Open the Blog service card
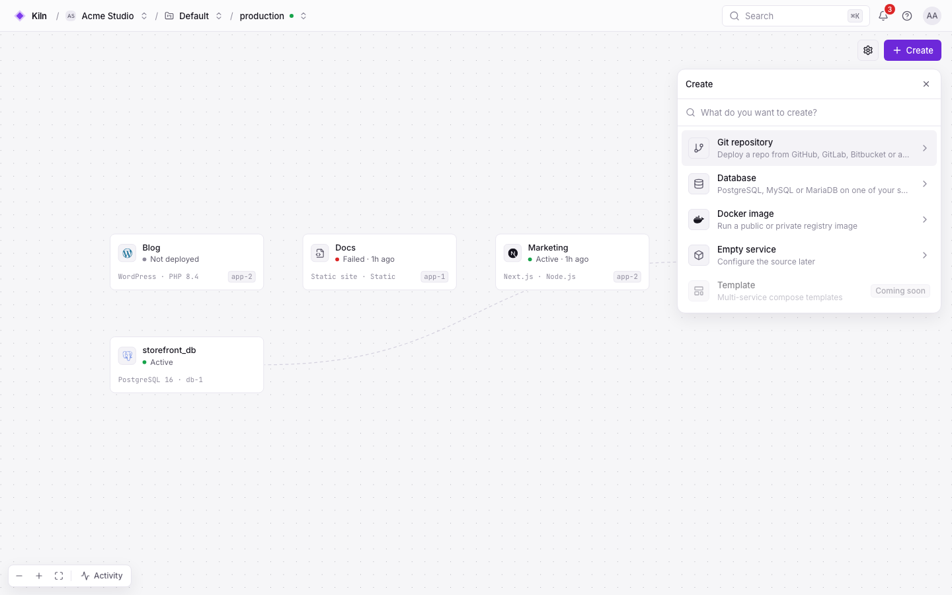 pos(187,262)
